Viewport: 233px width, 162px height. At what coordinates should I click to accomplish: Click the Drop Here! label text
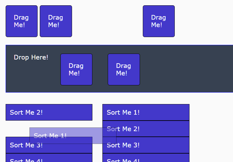pos(31,57)
